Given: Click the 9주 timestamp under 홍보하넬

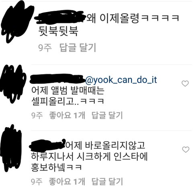Looking at the screenshot, I should (x=37, y=181).
